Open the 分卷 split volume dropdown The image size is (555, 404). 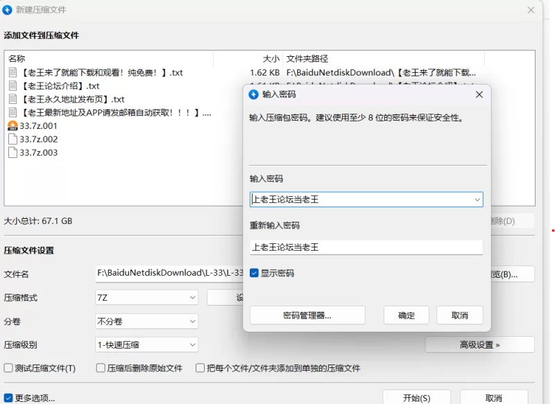[x=192, y=322]
